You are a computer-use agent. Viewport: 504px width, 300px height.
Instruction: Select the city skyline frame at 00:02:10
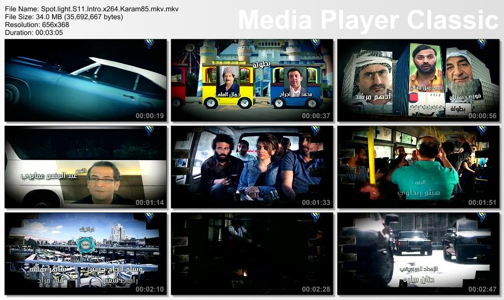[x=86, y=254]
